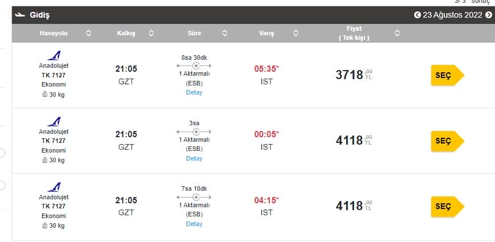The image size is (495, 242).
Task: Click the 23 Ağustos 2022 date
Action: click(x=452, y=15)
